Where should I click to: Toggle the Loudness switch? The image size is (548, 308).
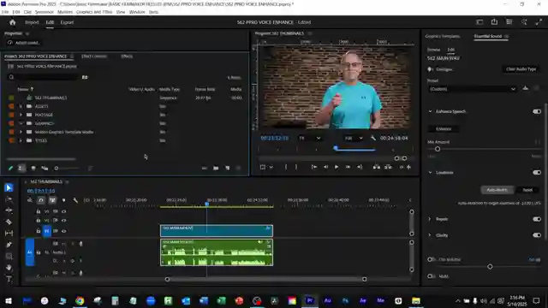click(x=537, y=173)
